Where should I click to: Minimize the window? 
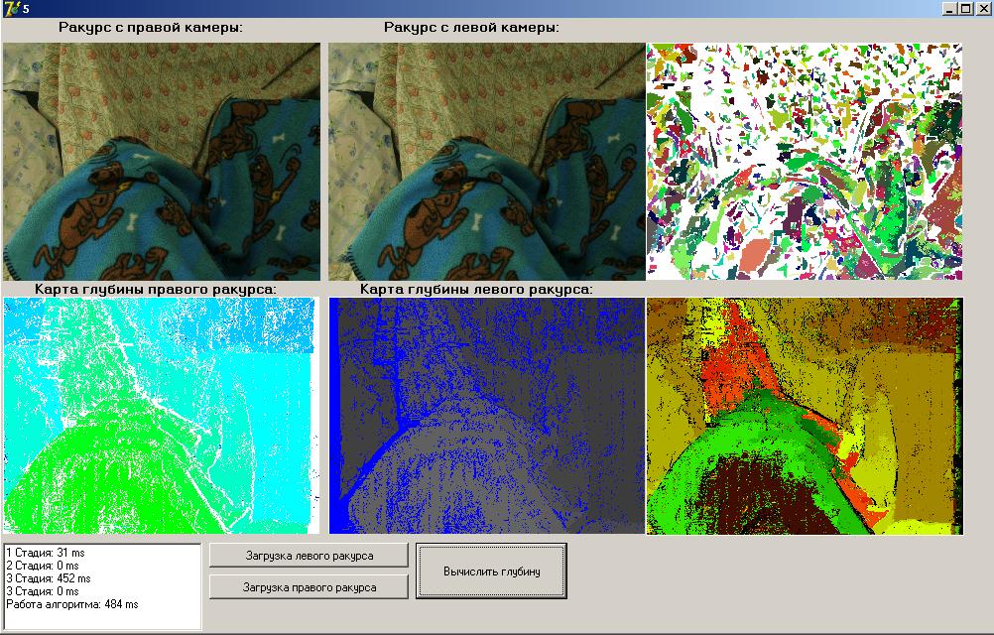pos(949,9)
